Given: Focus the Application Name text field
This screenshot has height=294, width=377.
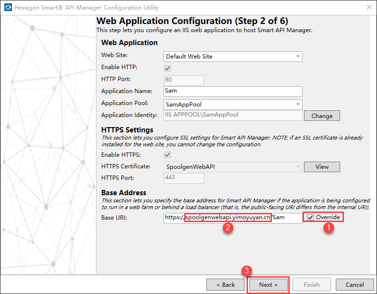Looking at the screenshot, I should click(233, 91).
